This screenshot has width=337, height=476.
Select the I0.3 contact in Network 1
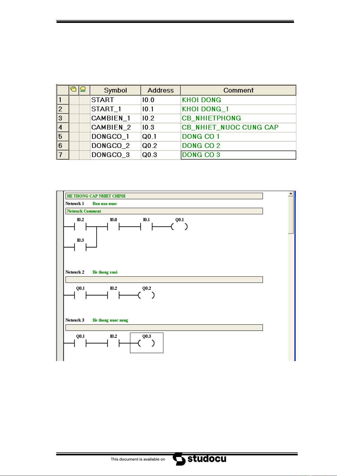click(80, 247)
